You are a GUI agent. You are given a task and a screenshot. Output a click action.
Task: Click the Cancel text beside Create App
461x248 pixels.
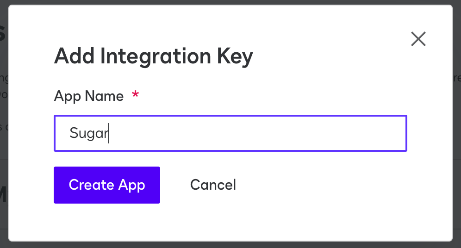[x=213, y=185]
